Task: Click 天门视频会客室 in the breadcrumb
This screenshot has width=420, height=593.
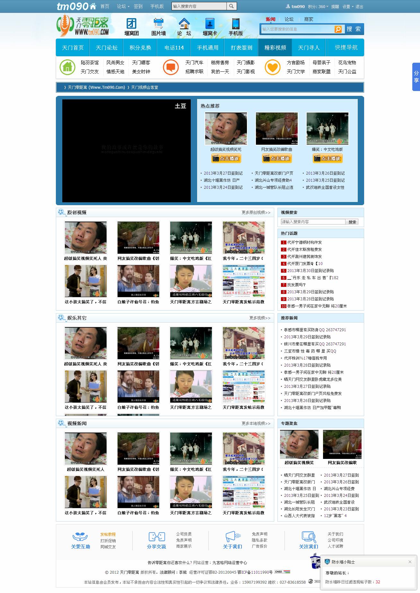Action: click(144, 87)
